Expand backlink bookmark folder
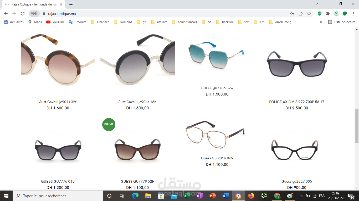 coord(225,22)
